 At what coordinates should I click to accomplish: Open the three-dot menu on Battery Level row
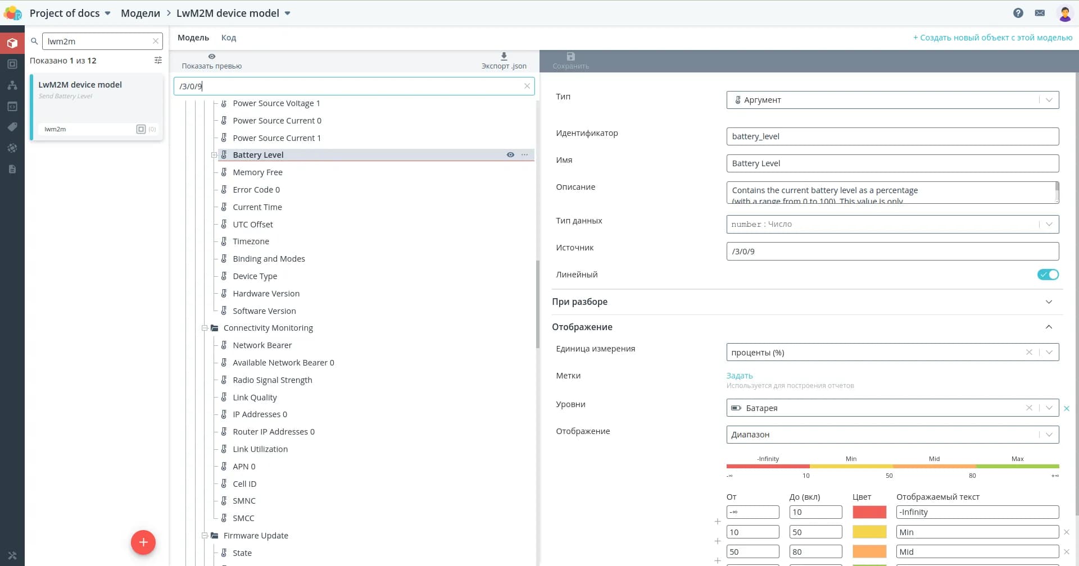click(x=524, y=155)
